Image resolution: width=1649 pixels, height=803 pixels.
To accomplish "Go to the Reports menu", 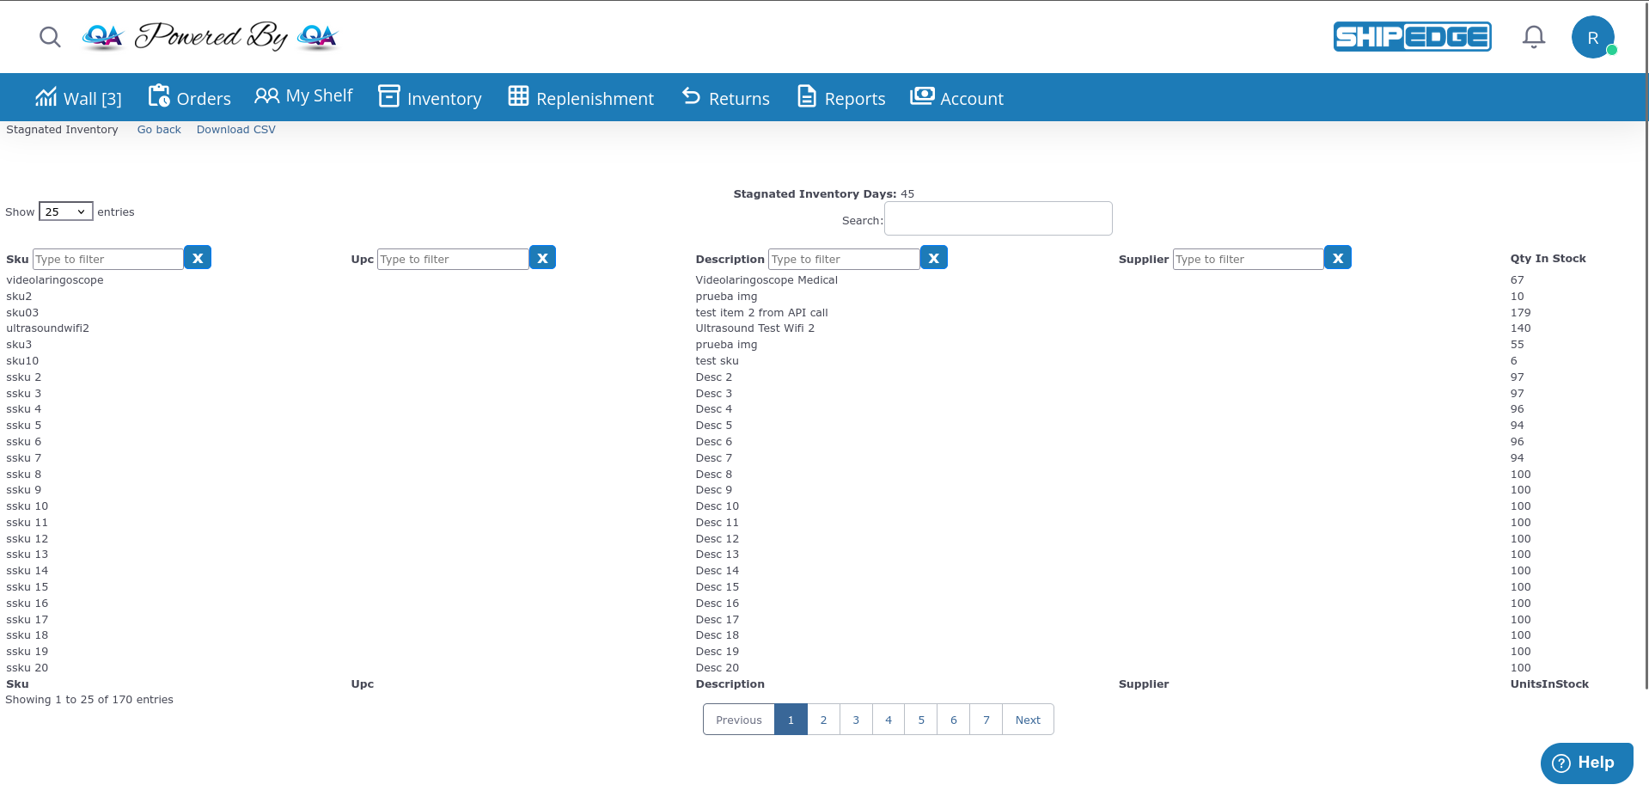I will (x=841, y=98).
